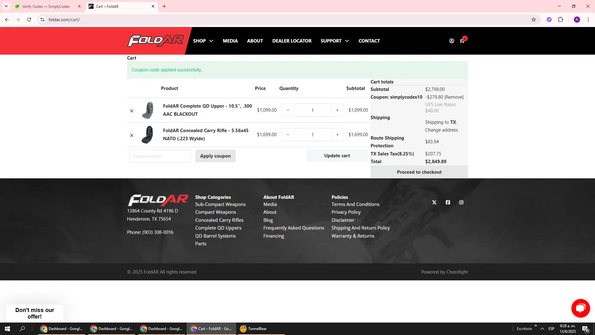Viewport: 595px width, 335px height.
Task: Remove FoldAR Complete QD Upper from cart
Action: 132,111
